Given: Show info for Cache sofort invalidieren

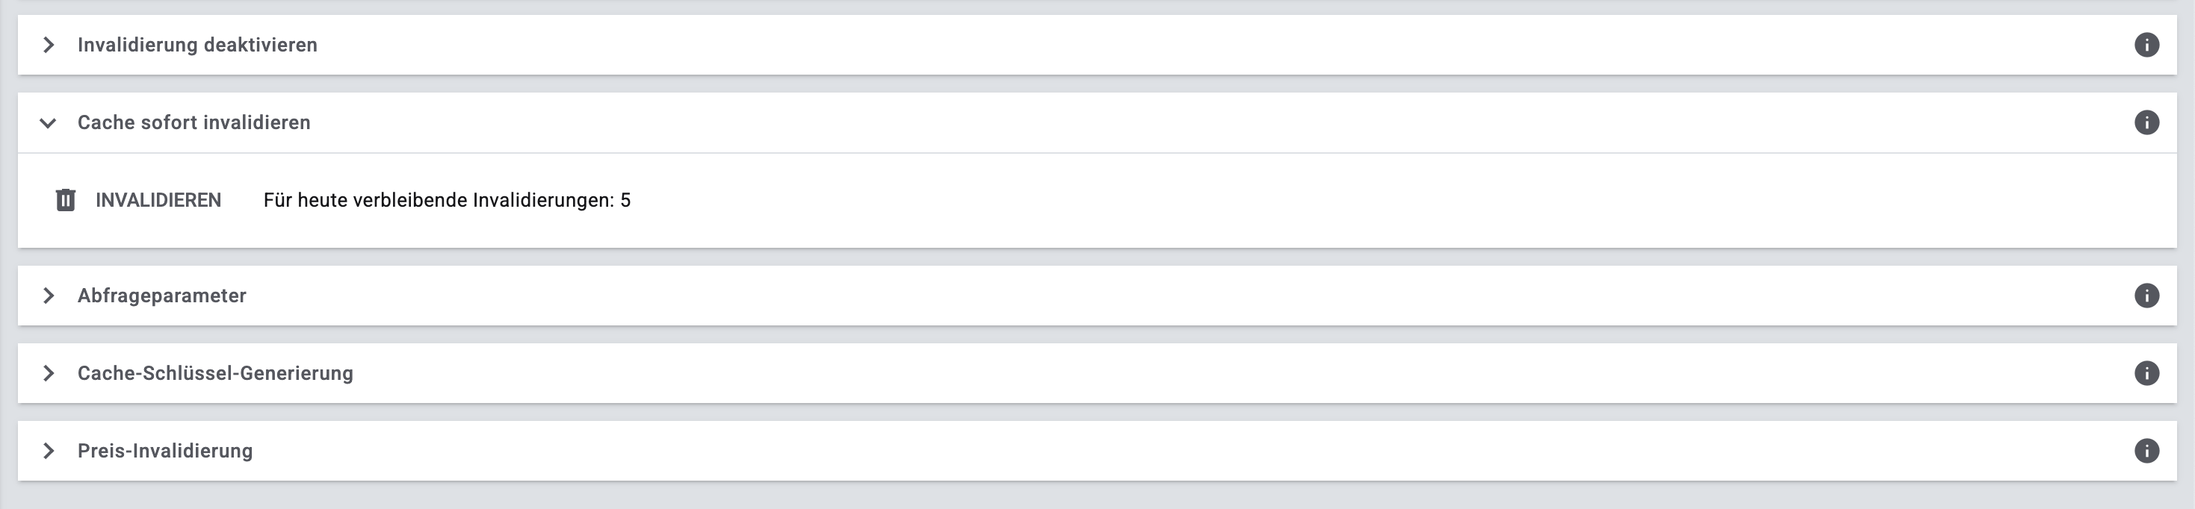Looking at the screenshot, I should coord(2146,122).
